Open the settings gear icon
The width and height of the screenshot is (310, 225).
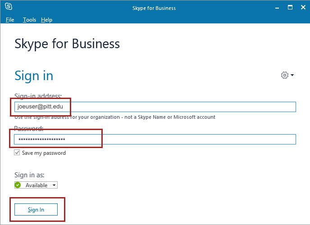[285, 75]
